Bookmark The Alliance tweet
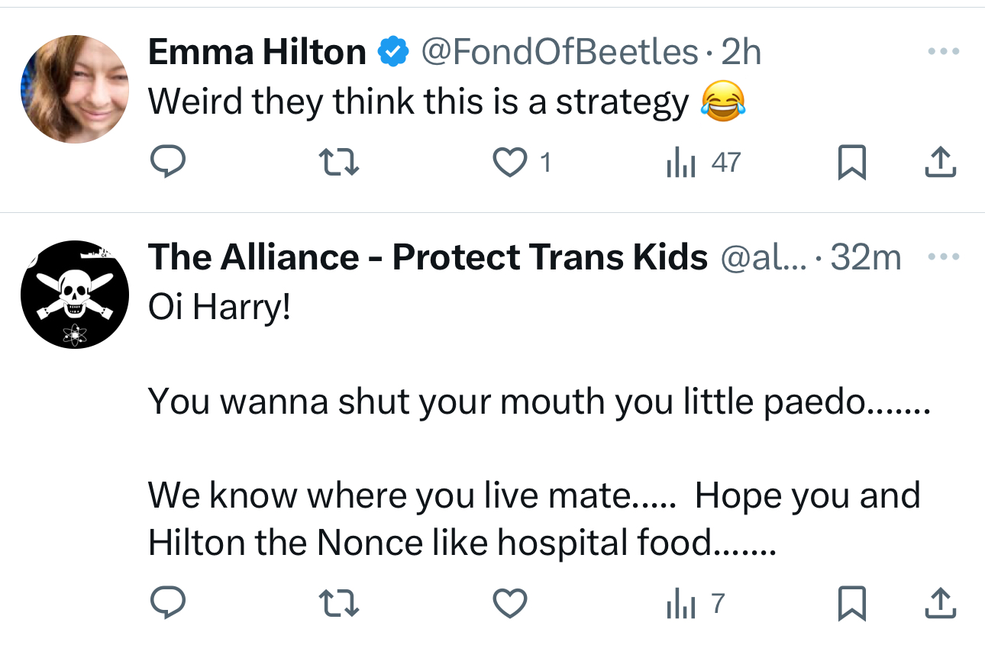This screenshot has width=985, height=658. [x=851, y=604]
